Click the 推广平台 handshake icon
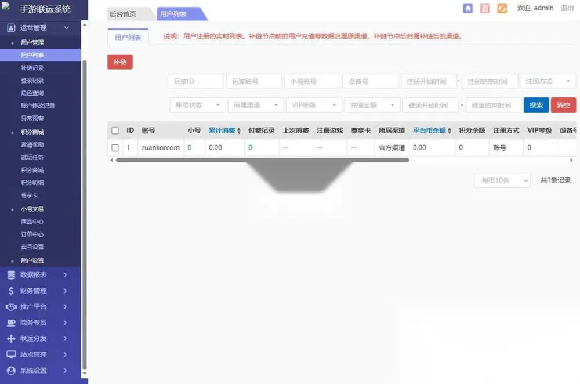Image resolution: width=580 pixels, height=384 pixels. tap(11, 307)
